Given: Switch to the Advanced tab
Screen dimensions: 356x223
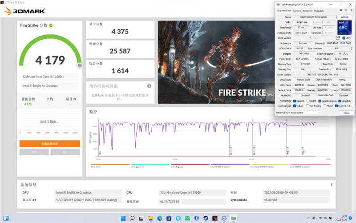Looking at the screenshot, I should 307,11.
